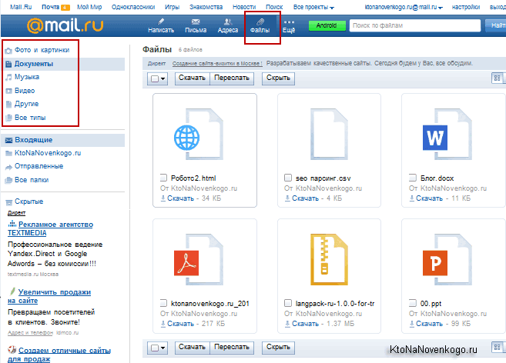The image size is (506, 363).
Task: Open the Роботс2.html globe file icon
Action: (198, 134)
